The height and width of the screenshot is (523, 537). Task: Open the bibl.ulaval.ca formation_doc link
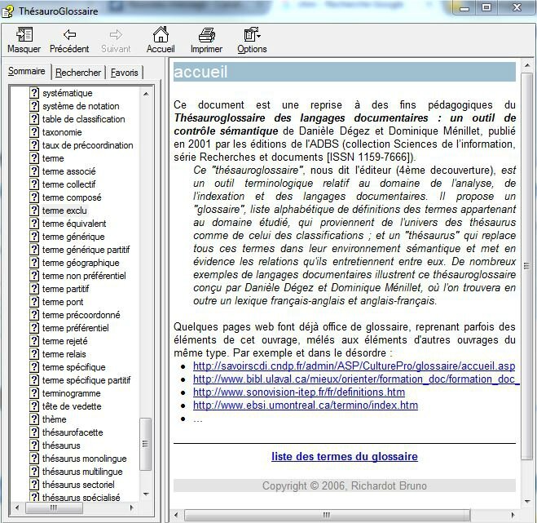356,379
